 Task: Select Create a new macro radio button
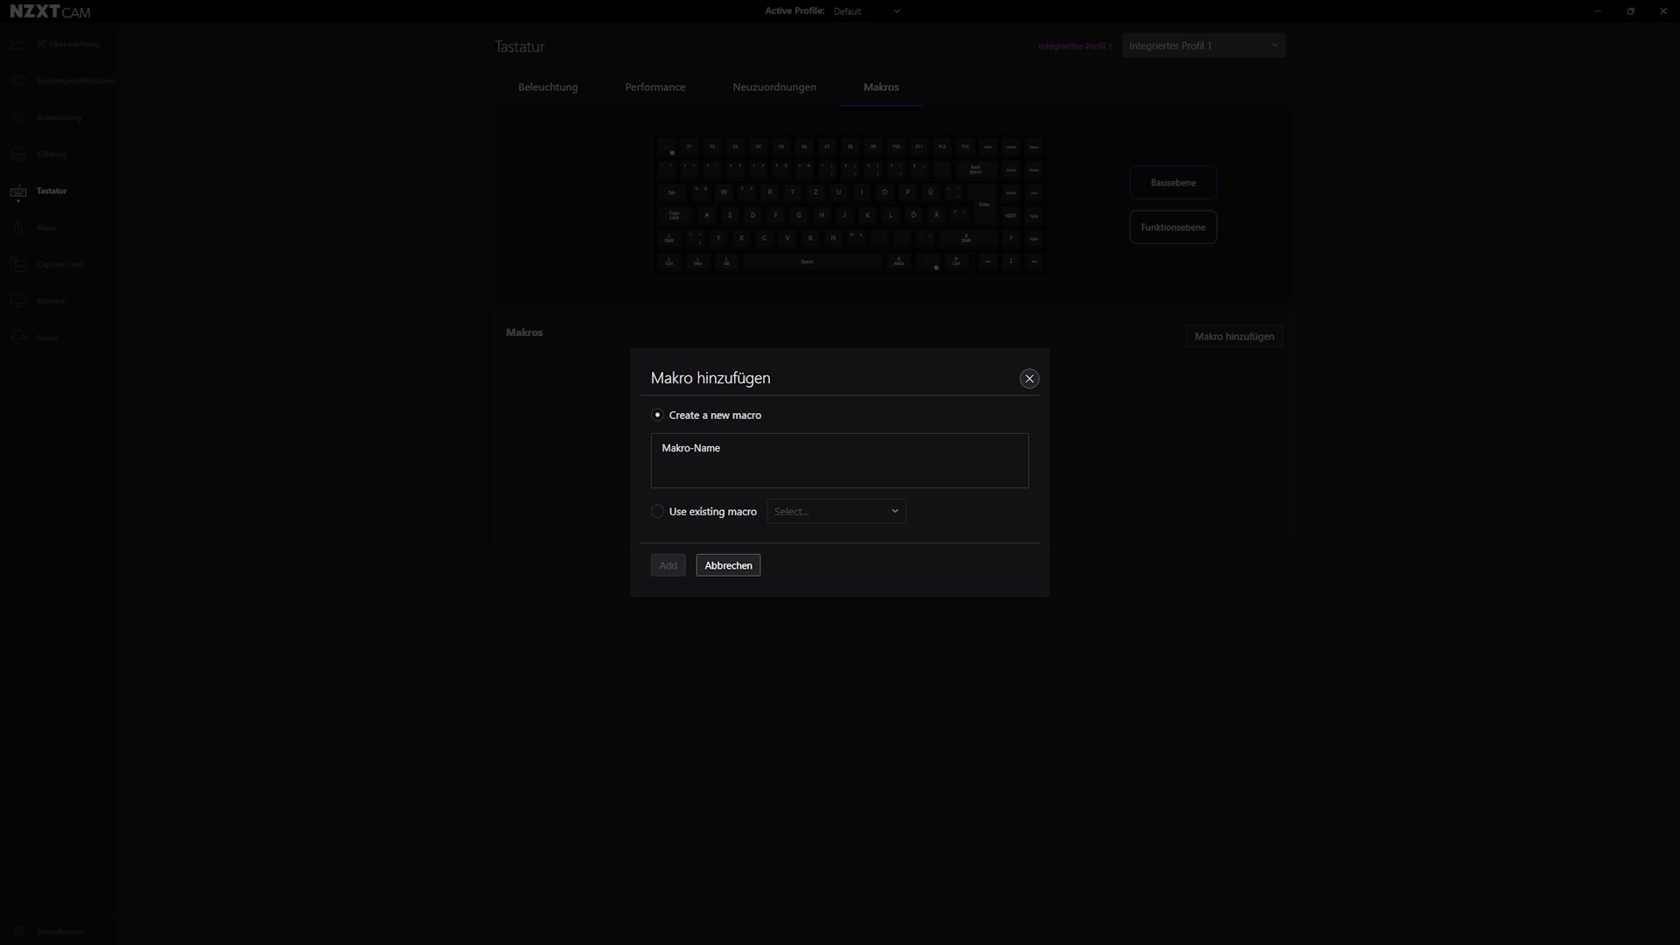(656, 414)
